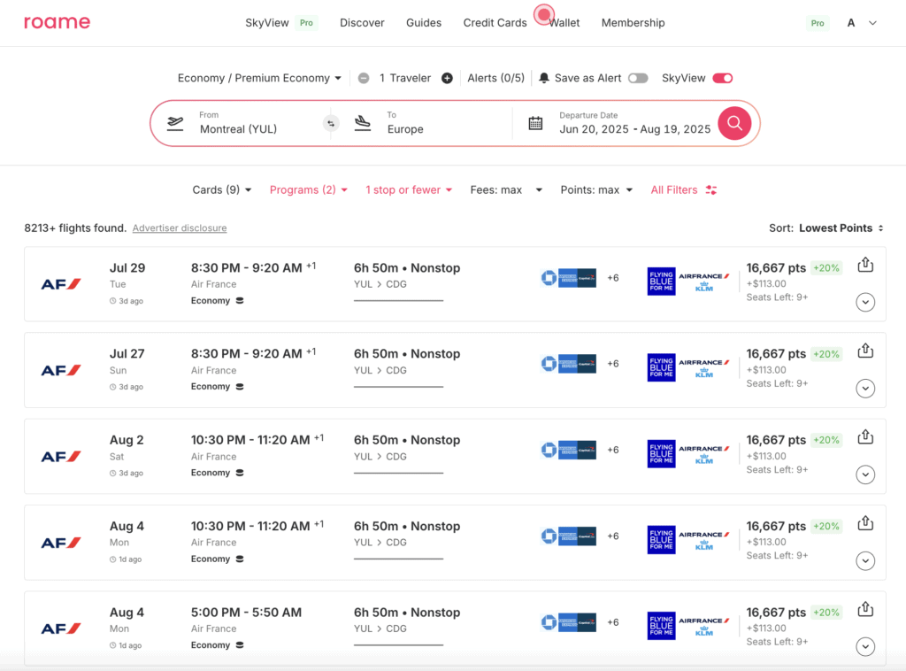The height and width of the screenshot is (671, 906).
Task: Open the All Filters sliders icon
Action: click(x=711, y=190)
